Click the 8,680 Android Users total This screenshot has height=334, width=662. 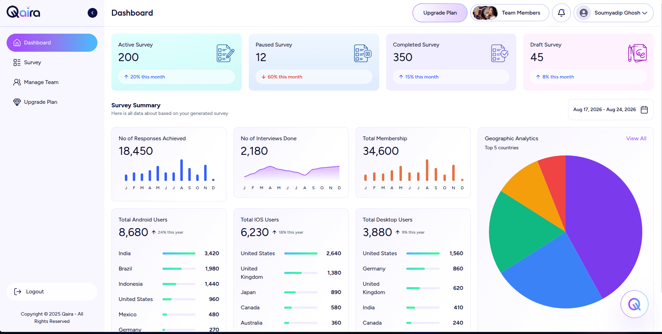coord(133,232)
